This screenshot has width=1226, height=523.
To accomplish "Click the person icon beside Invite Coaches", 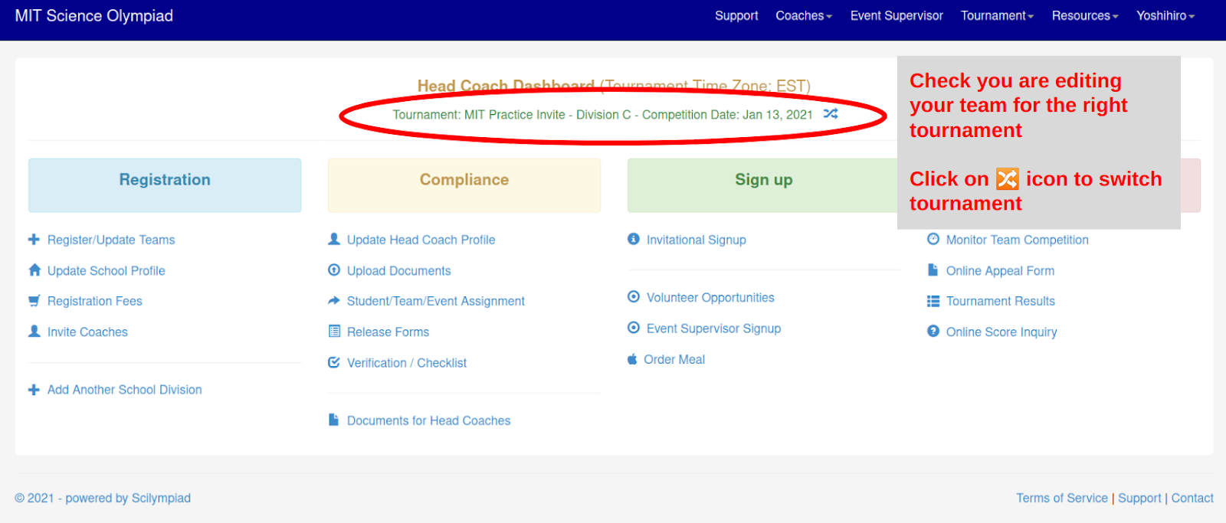I will pos(34,332).
